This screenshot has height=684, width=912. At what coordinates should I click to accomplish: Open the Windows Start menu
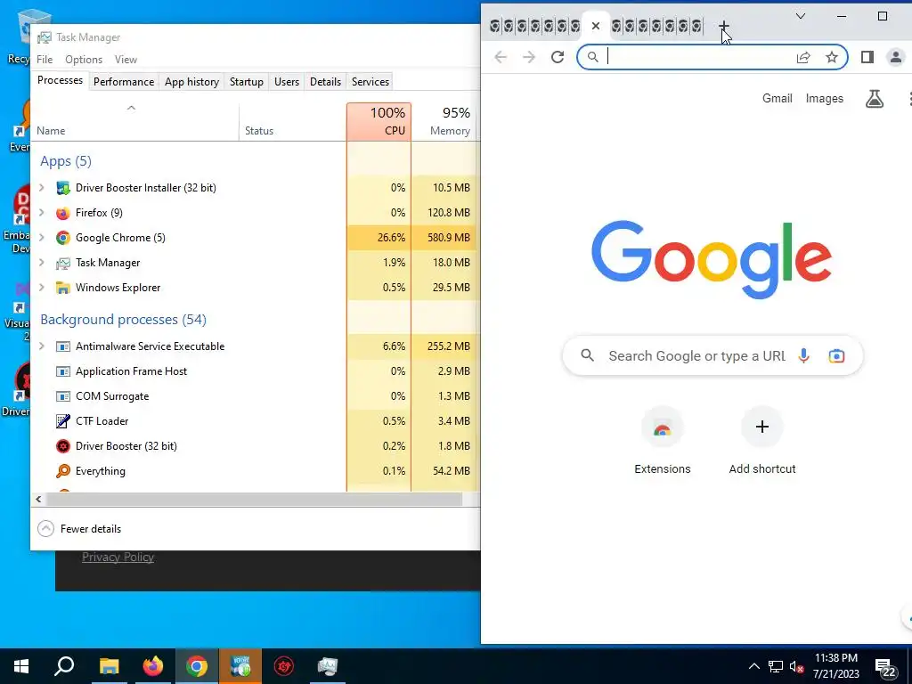click(x=21, y=666)
